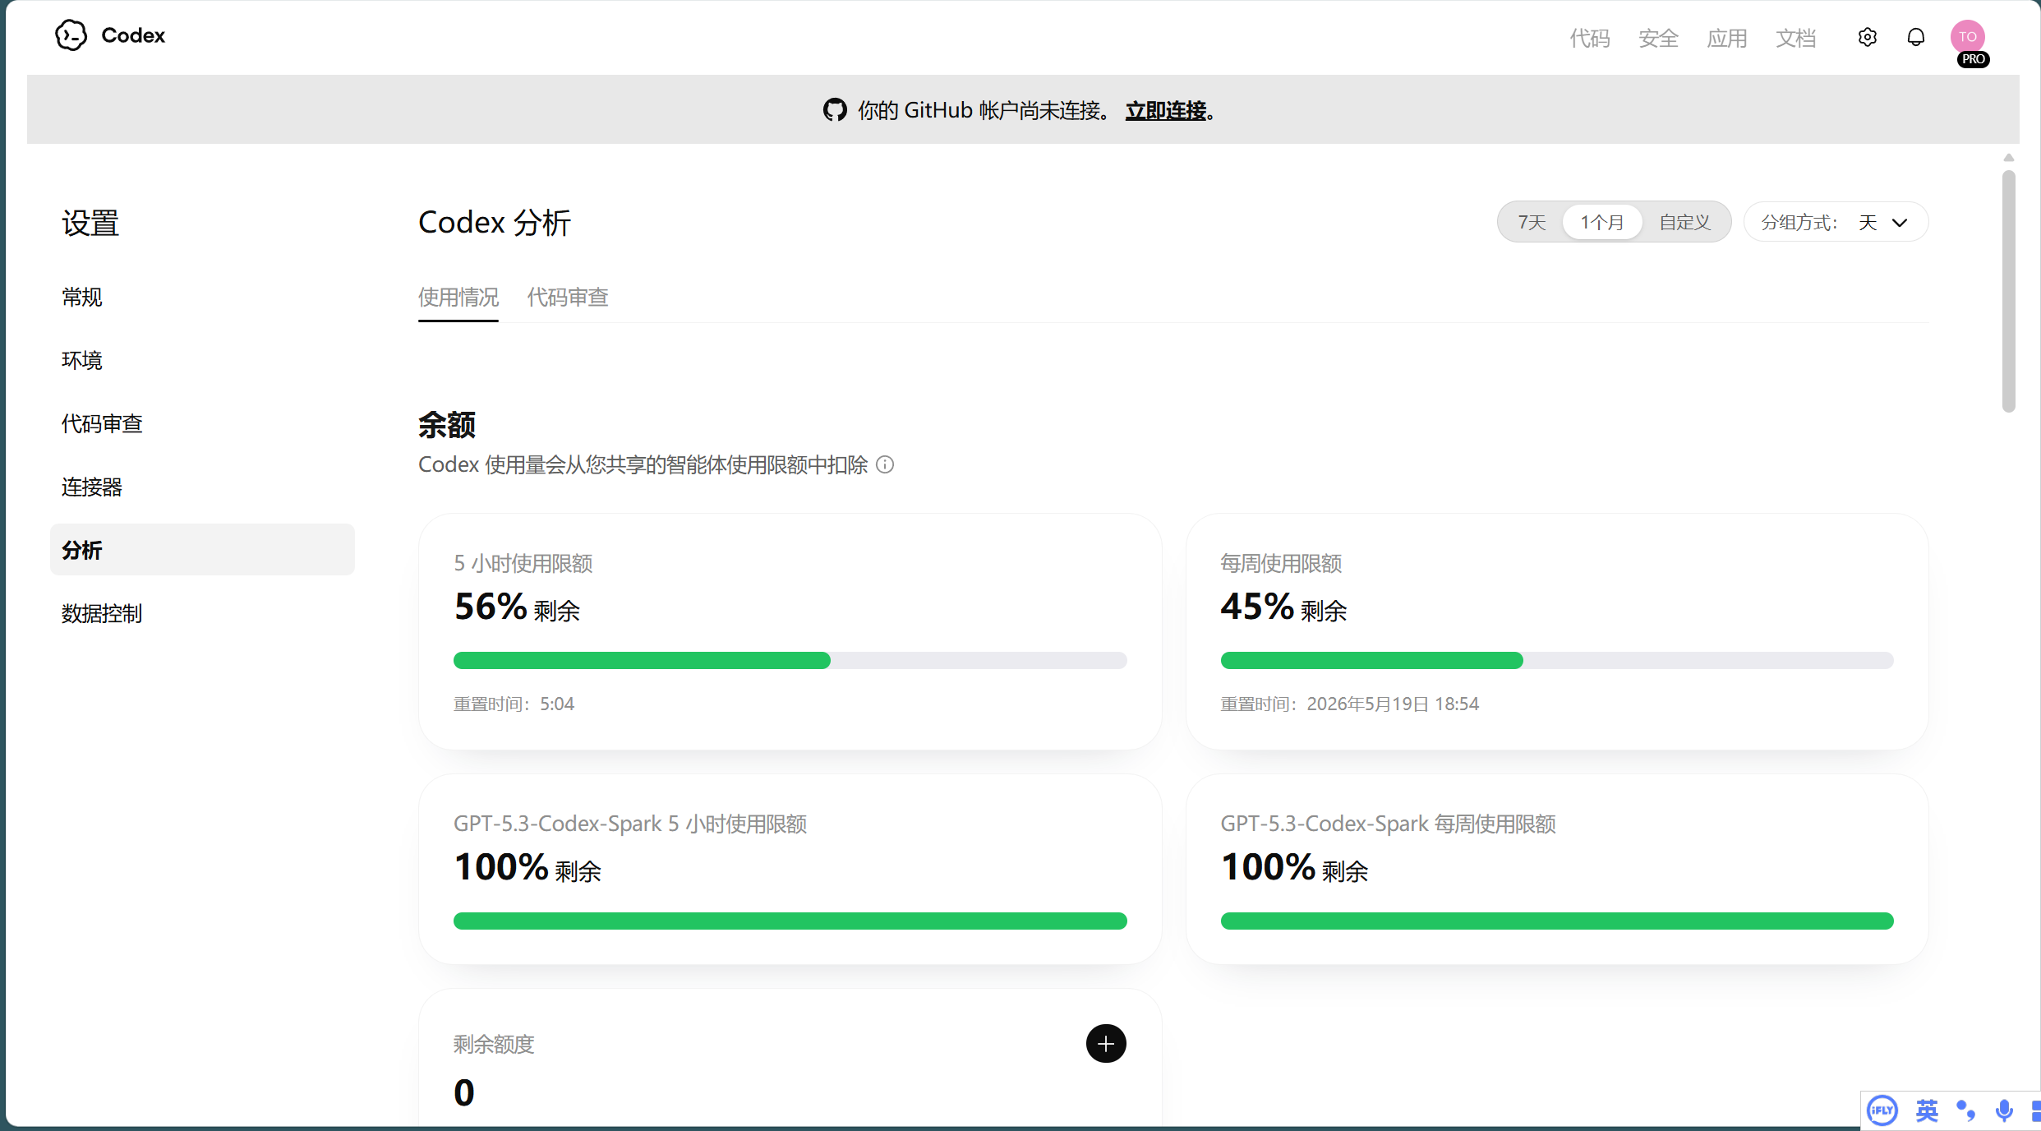Switch to the 使用情况 tab

[458, 298]
